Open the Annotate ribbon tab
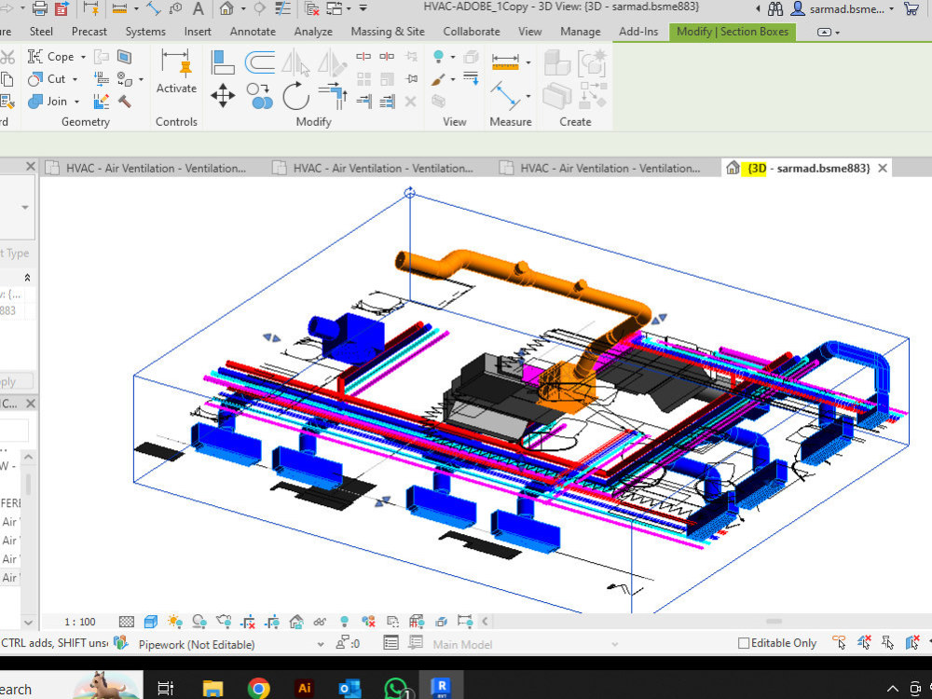The image size is (932, 699). point(253,32)
